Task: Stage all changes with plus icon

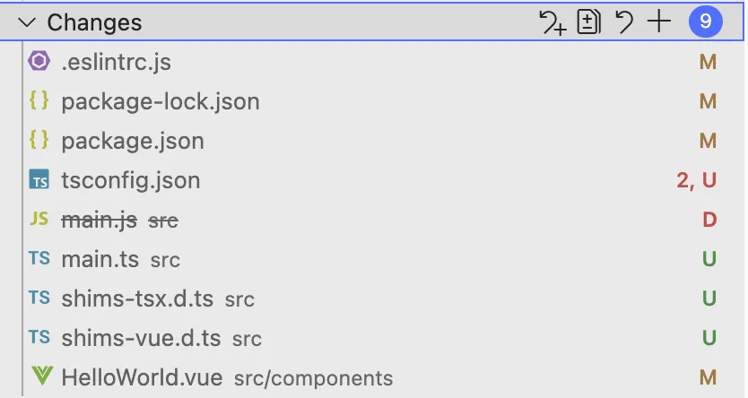Action: pyautogui.click(x=659, y=22)
